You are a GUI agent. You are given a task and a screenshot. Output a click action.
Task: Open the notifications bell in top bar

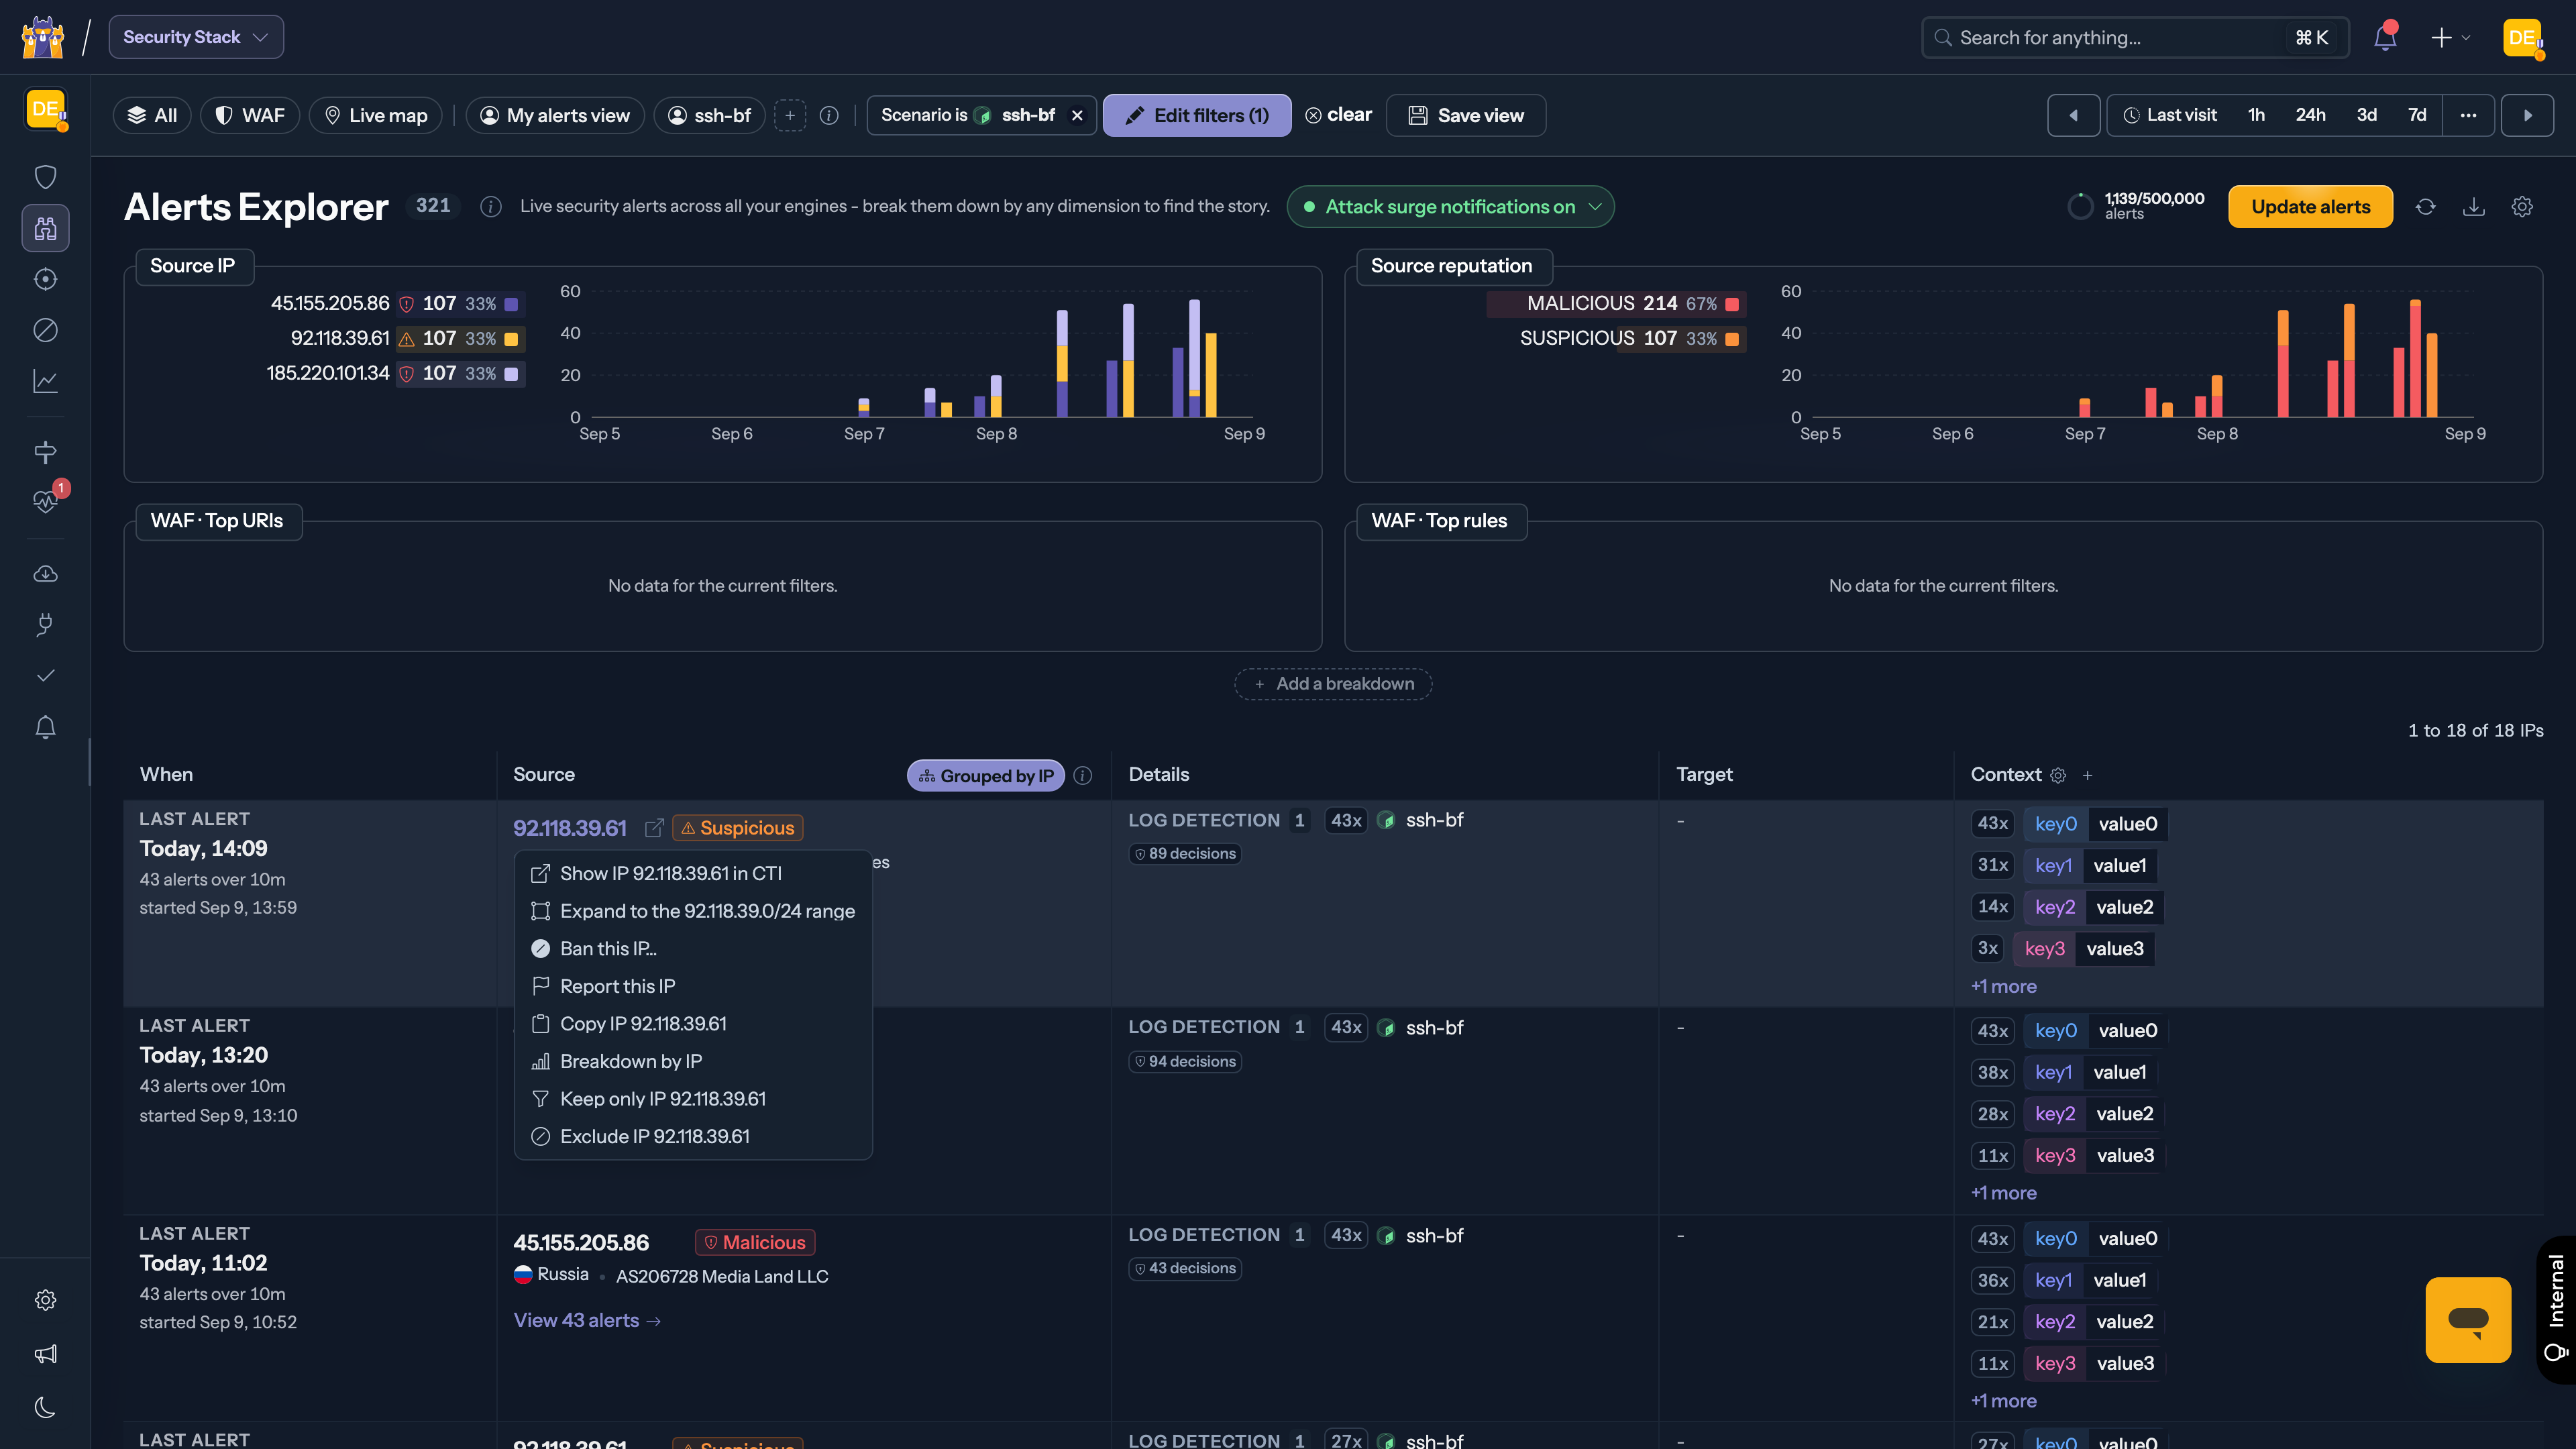point(2385,37)
